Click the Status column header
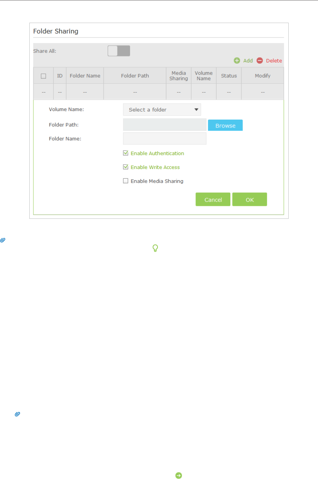Image resolution: width=318 pixels, height=480 pixels. click(x=229, y=76)
